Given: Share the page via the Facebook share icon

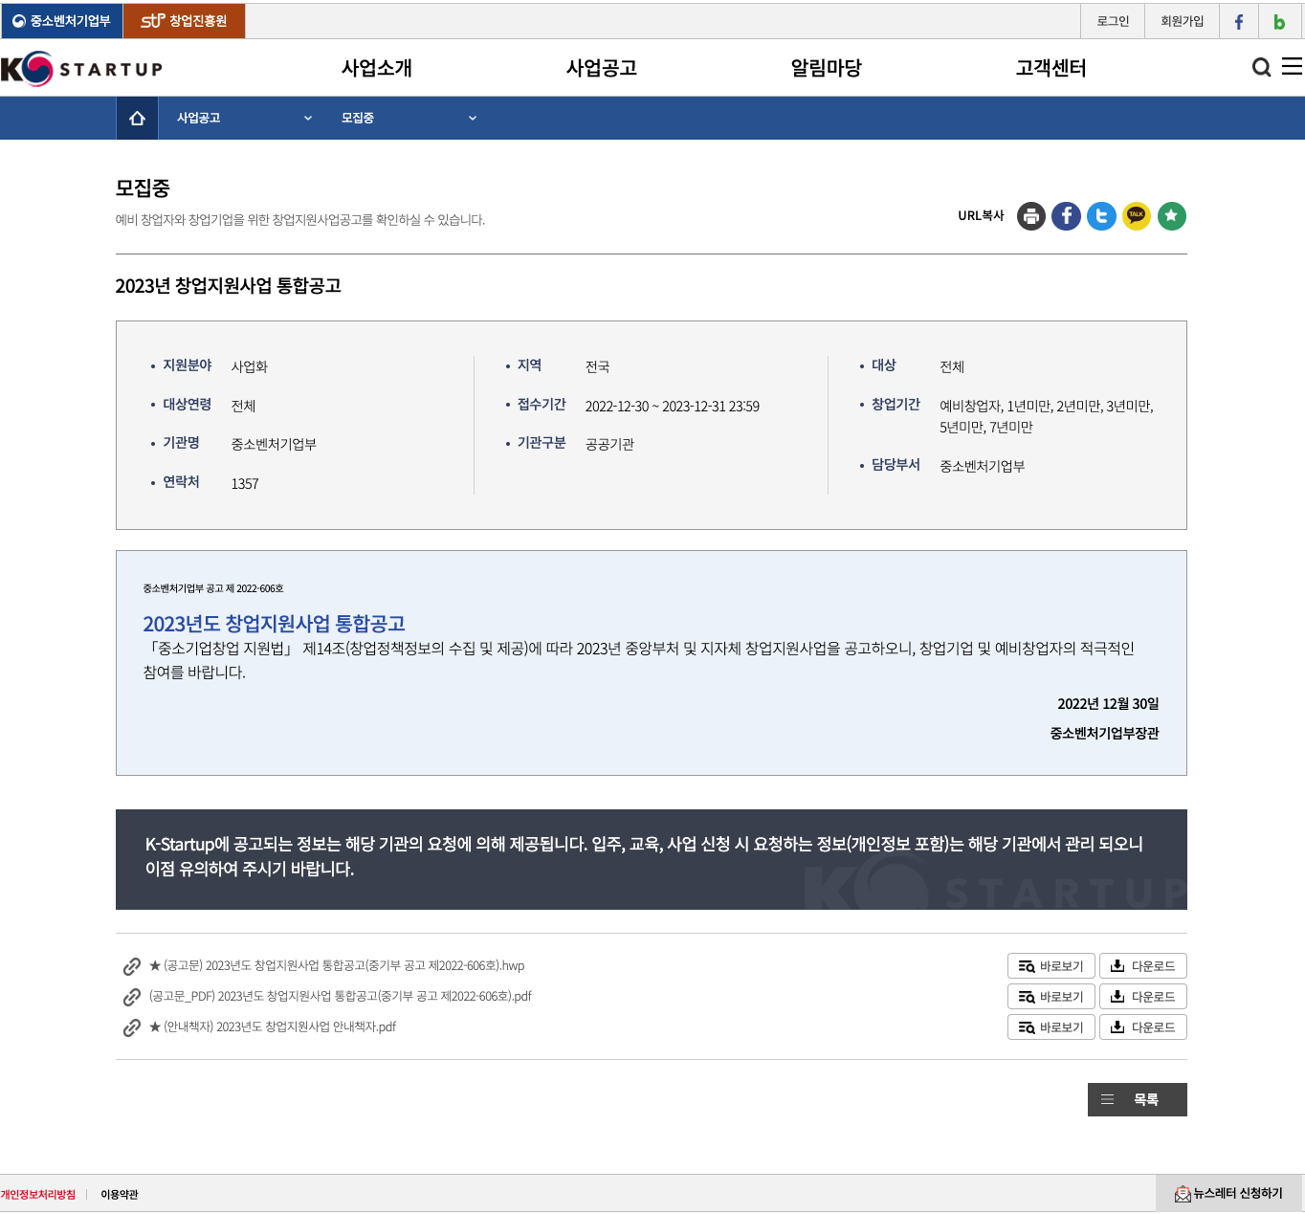Looking at the screenshot, I should click(1066, 216).
